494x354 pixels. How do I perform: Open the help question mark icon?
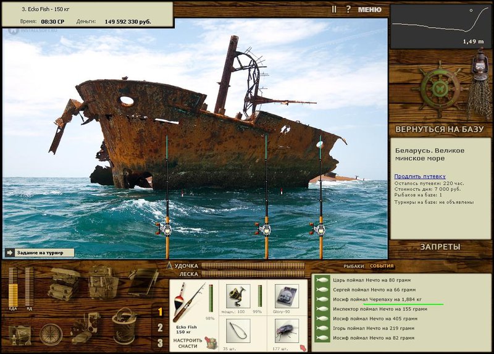(348, 9)
